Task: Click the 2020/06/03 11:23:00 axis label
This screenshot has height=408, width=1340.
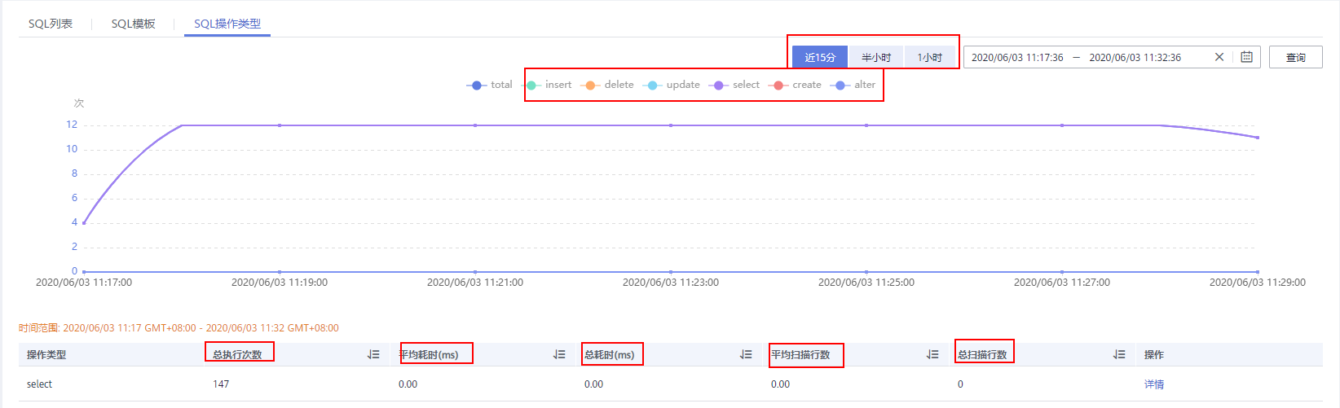Action: click(671, 283)
